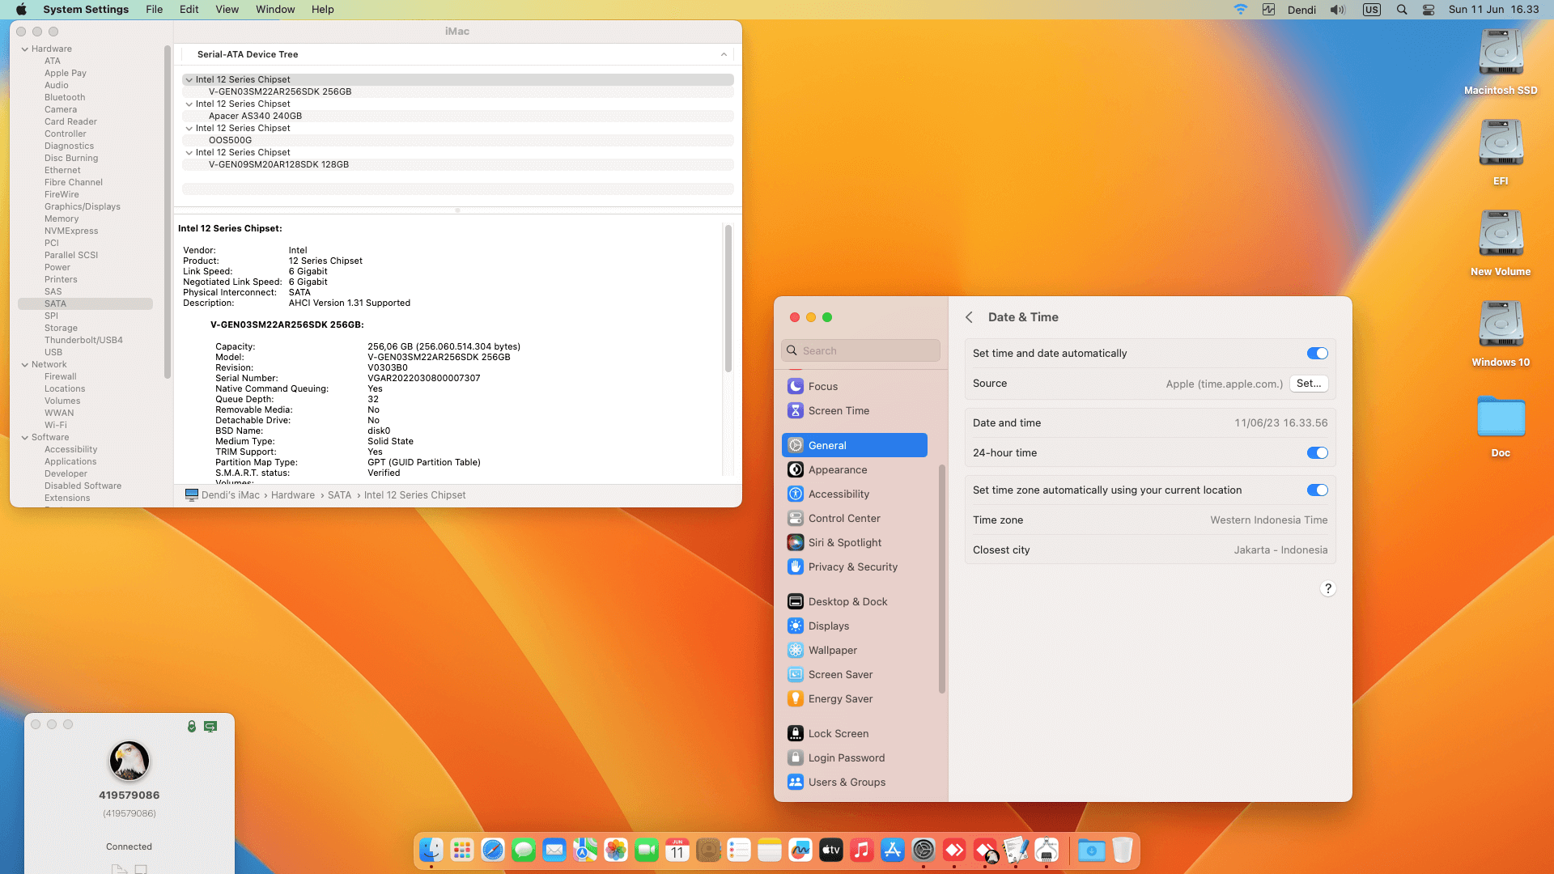This screenshot has width=1554, height=874.
Task: Open Calendar icon in the Dock
Action: click(677, 851)
